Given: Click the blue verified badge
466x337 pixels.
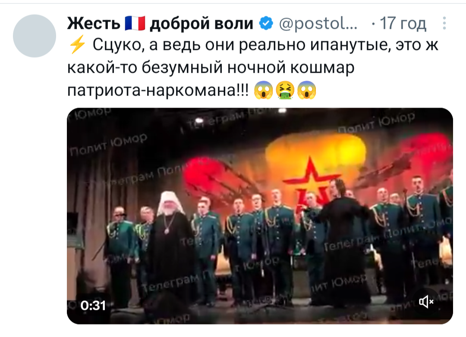Looking at the screenshot, I should [266, 23].
